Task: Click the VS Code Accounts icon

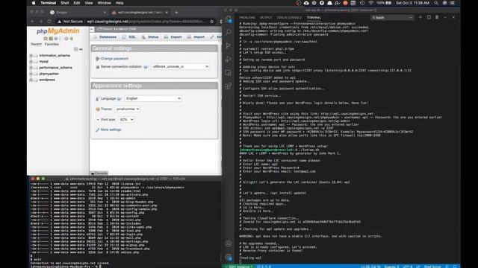Action: click(x=229, y=243)
